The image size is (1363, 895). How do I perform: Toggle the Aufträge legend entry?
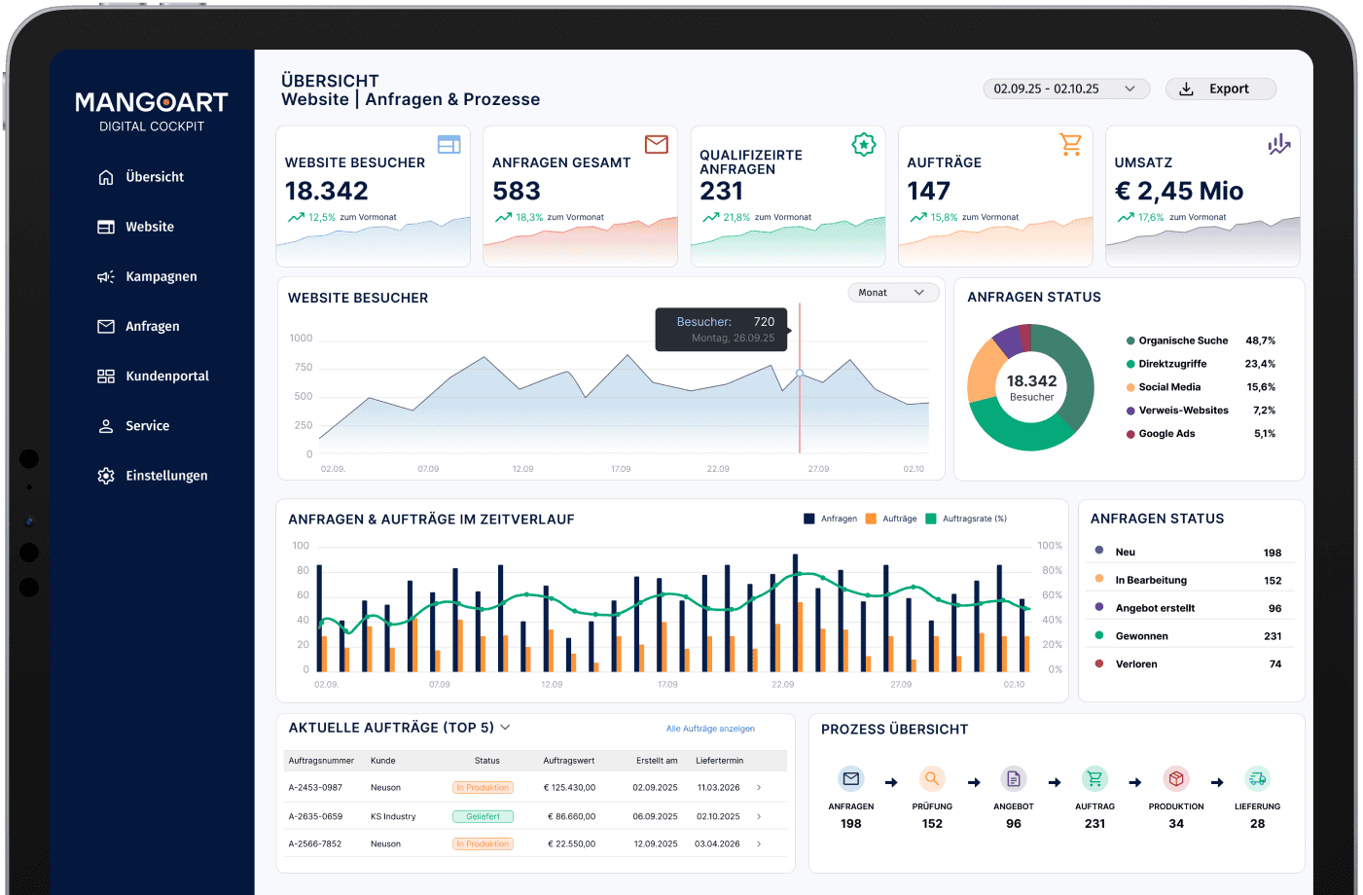[x=891, y=519]
